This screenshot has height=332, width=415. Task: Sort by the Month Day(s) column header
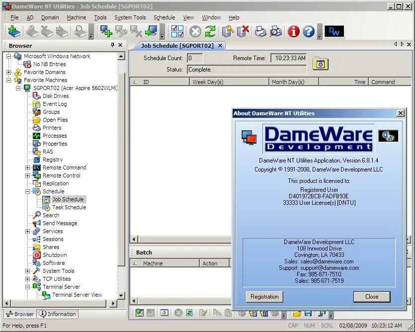[x=294, y=82]
